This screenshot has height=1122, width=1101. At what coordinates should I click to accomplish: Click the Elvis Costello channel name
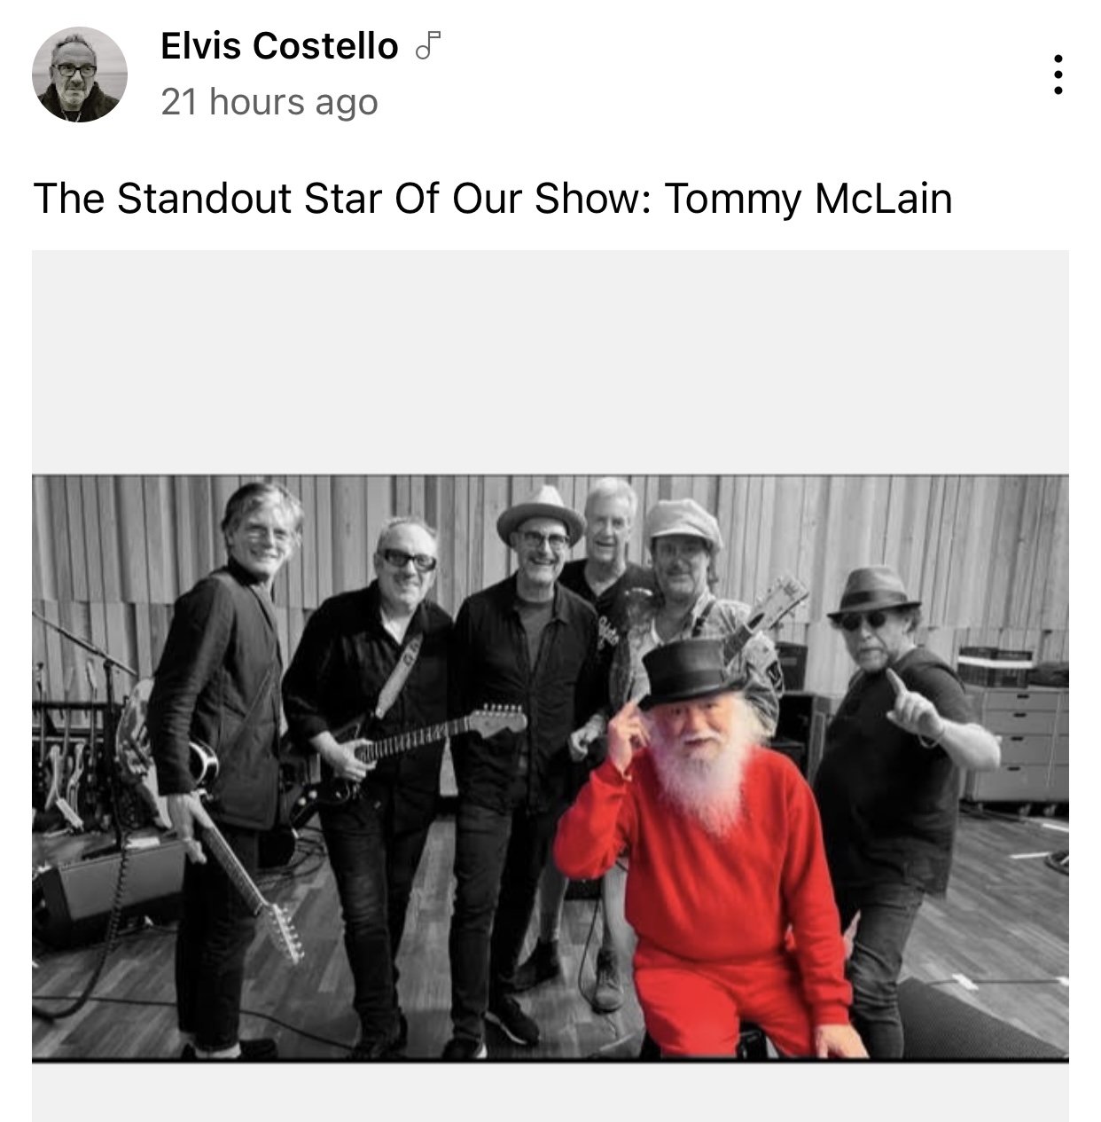279,46
